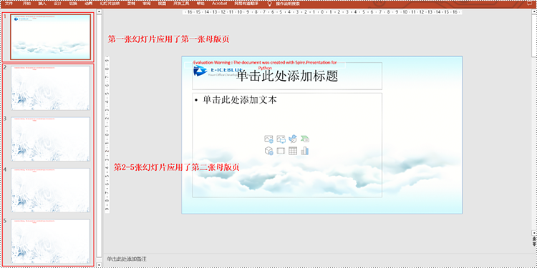Open comments icon at ribbon's right end
The width and height of the screenshot is (537, 268).
click(x=530, y=4)
